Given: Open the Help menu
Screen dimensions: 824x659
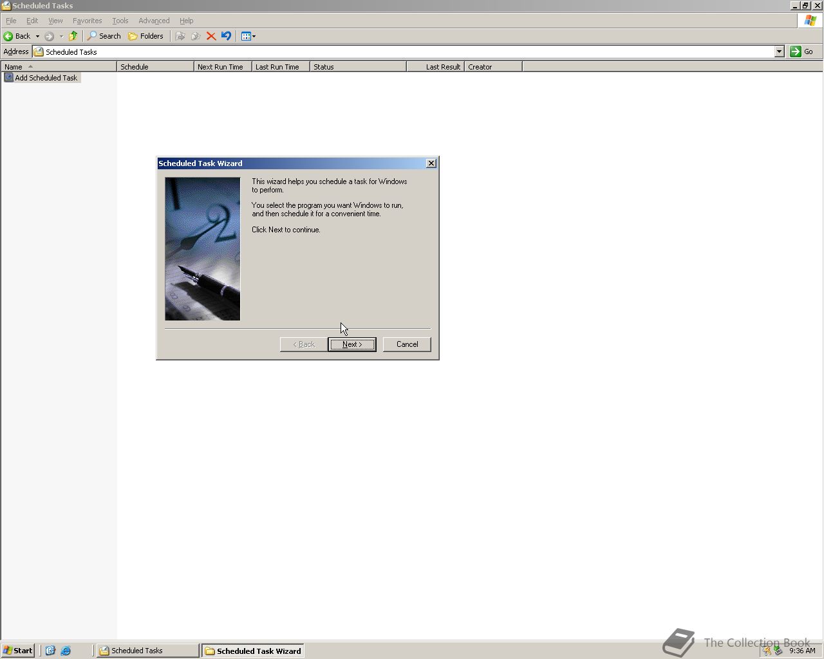Looking at the screenshot, I should click(187, 21).
